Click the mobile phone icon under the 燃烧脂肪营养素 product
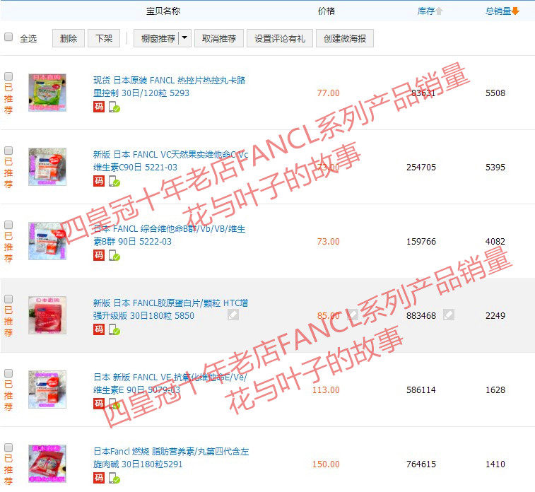 114,478
